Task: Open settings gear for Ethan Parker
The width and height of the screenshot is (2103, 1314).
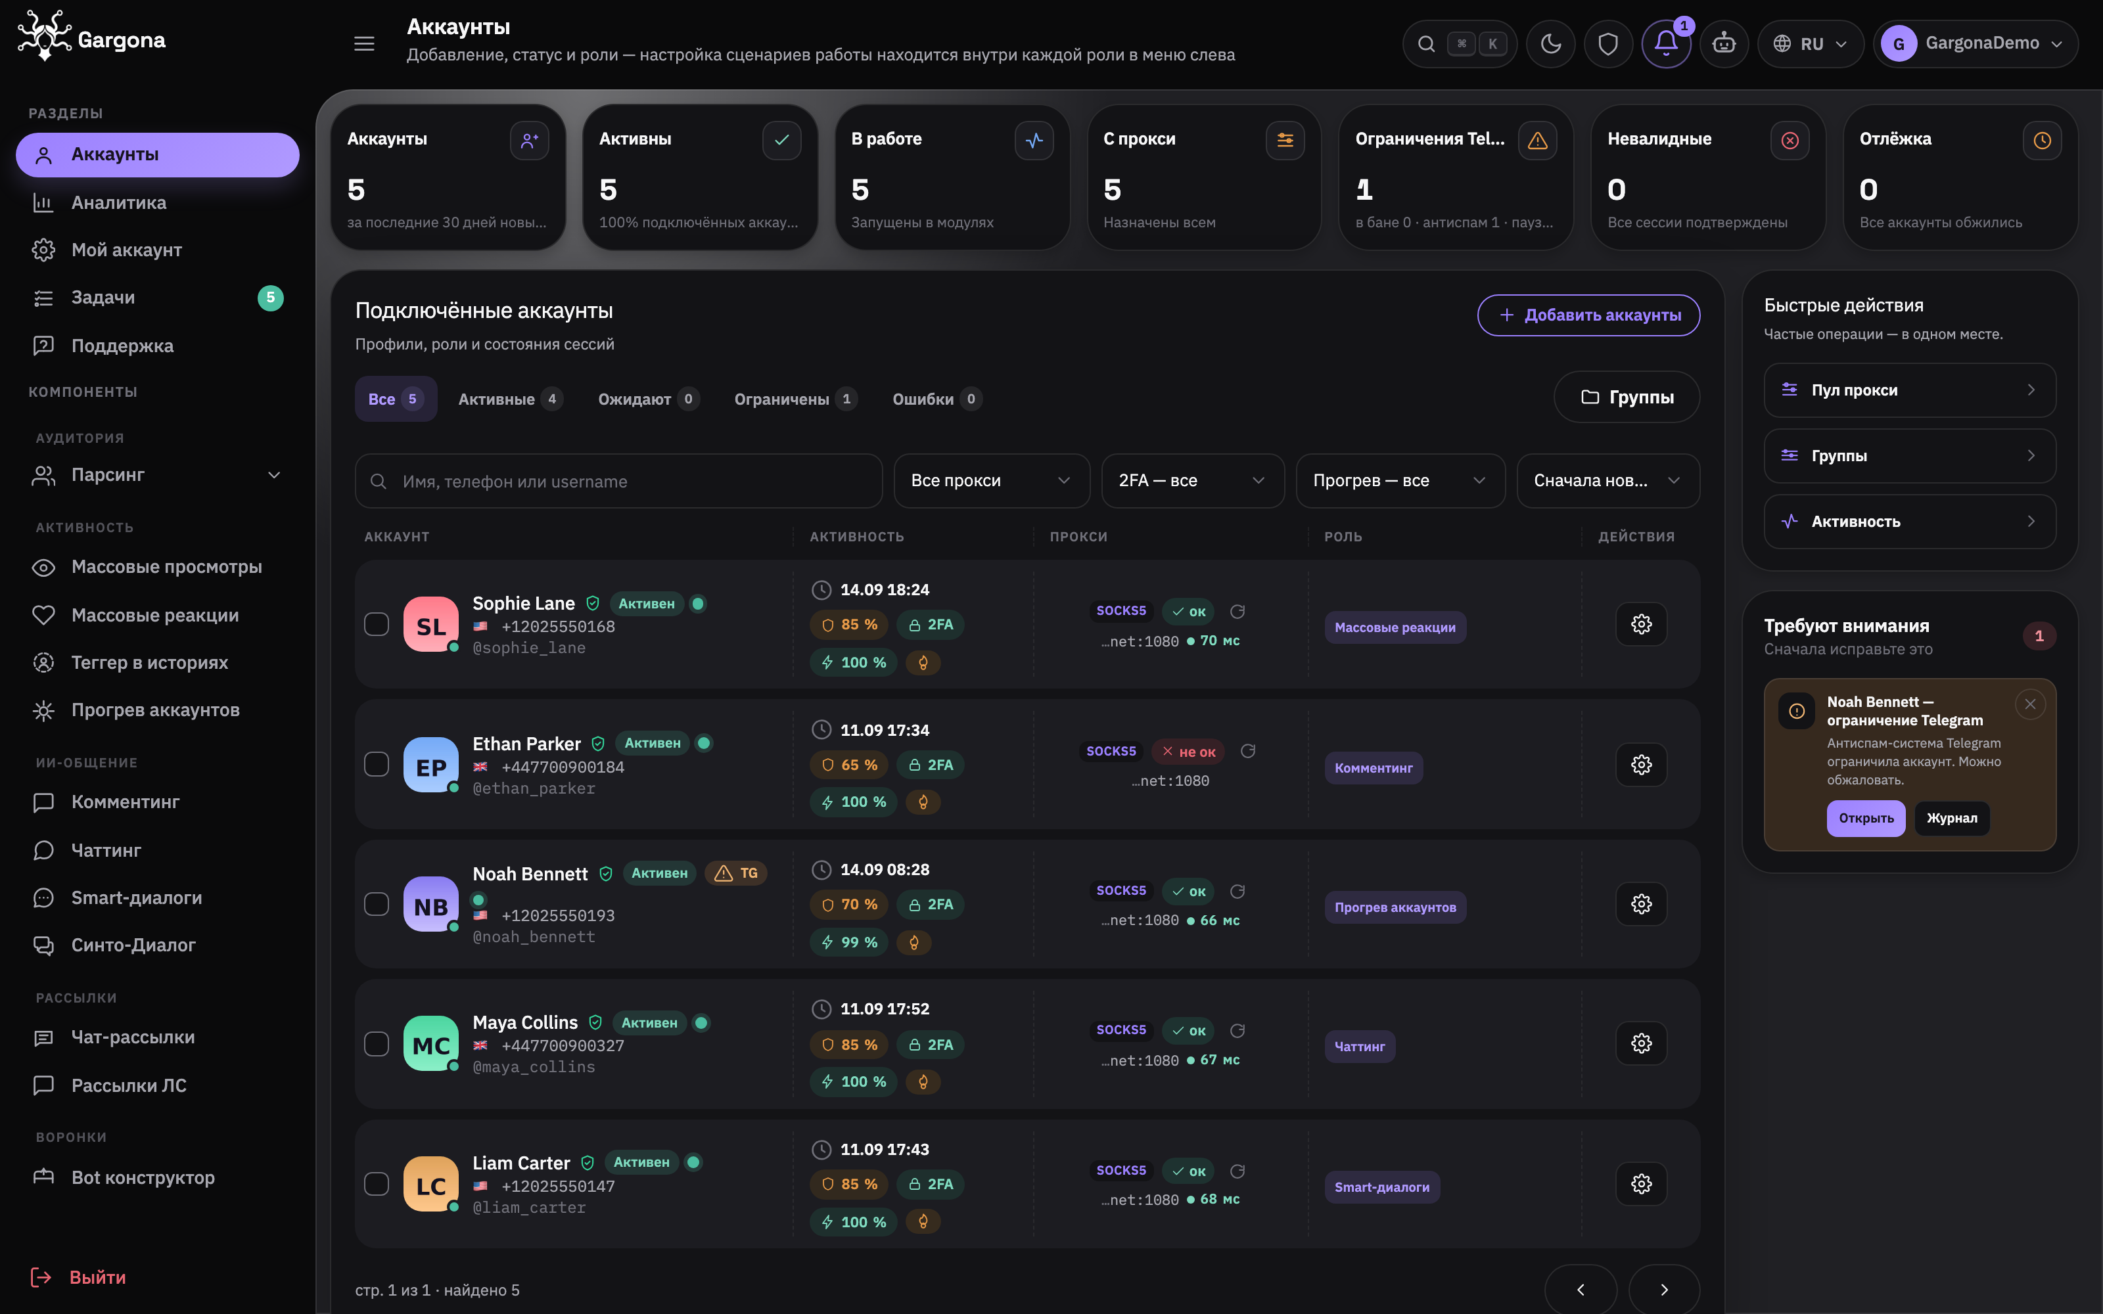Action: [x=1641, y=765]
